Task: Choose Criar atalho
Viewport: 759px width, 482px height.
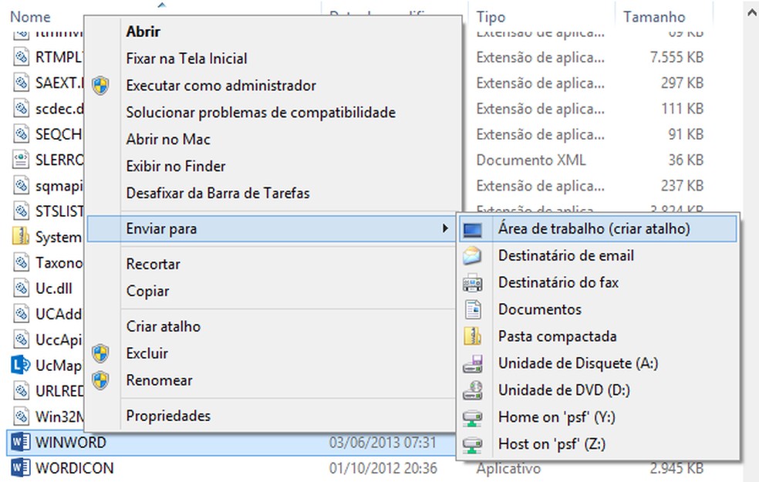Action: pos(163,327)
